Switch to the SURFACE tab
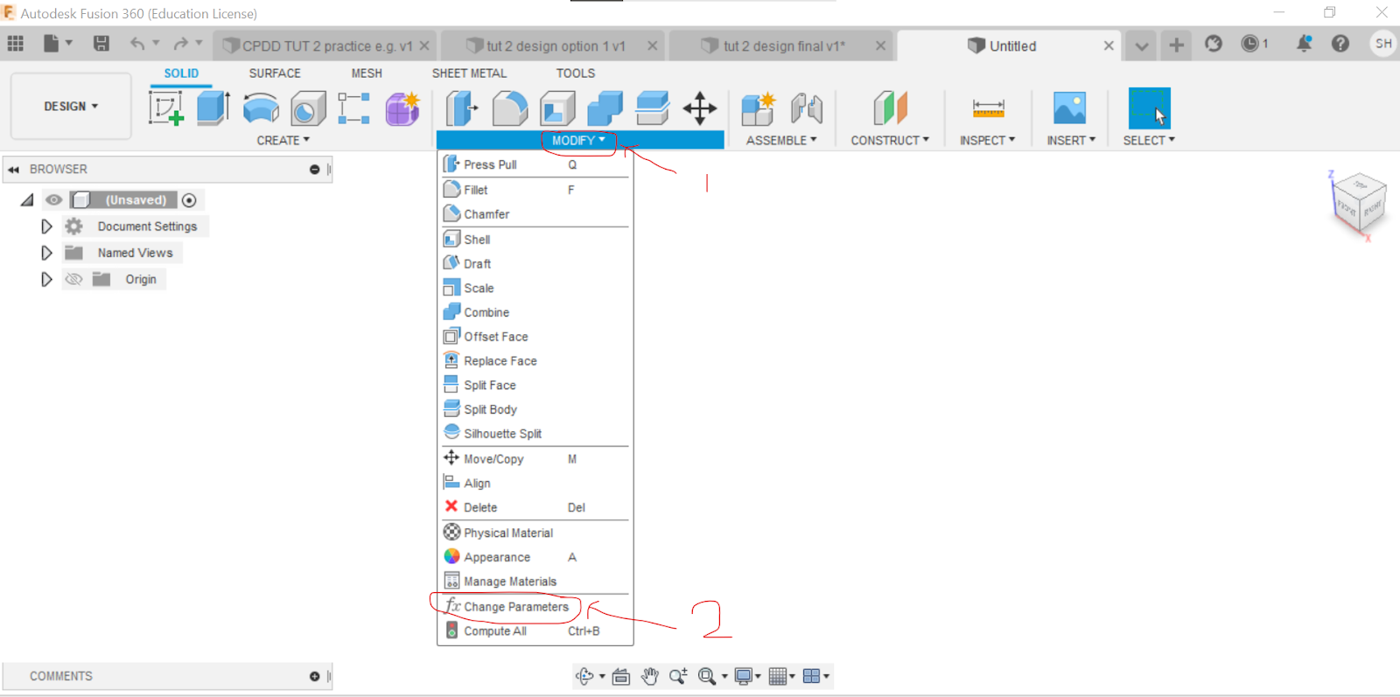Image resolution: width=1400 pixels, height=697 pixels. pyautogui.click(x=275, y=73)
